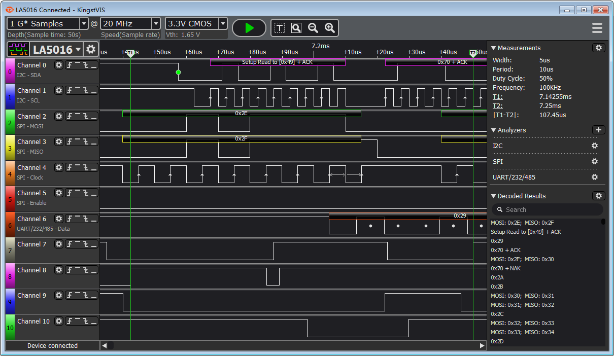Zoom in the waveform view

coord(330,28)
